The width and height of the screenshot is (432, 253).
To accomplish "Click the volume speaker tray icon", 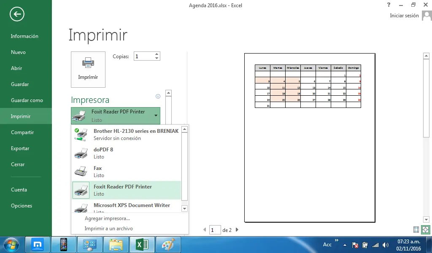I will 386,245.
